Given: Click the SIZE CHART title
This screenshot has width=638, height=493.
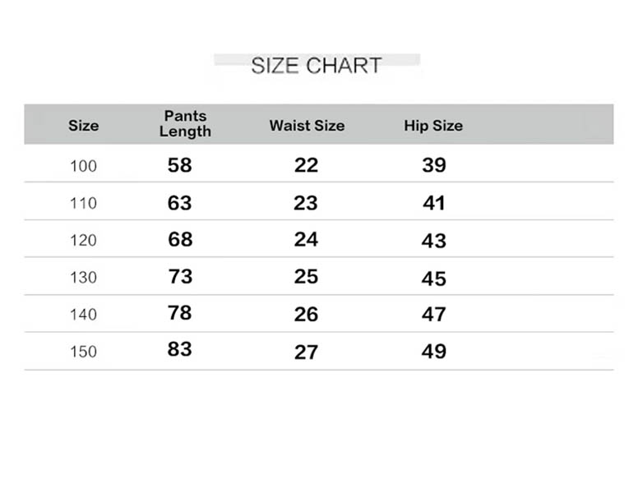Looking at the screenshot, I should (x=317, y=66).
